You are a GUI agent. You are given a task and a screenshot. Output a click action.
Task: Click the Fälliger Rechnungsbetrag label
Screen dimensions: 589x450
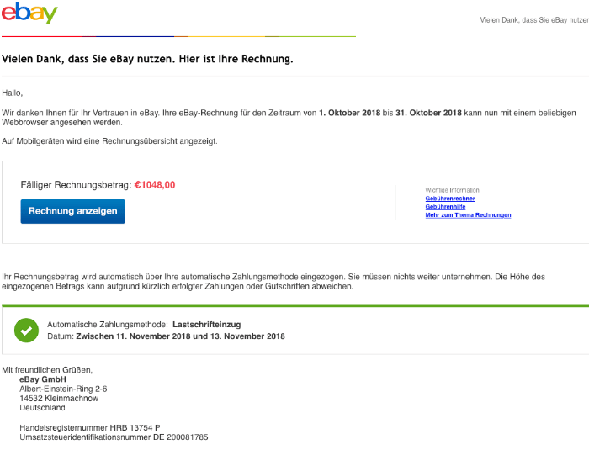point(76,185)
